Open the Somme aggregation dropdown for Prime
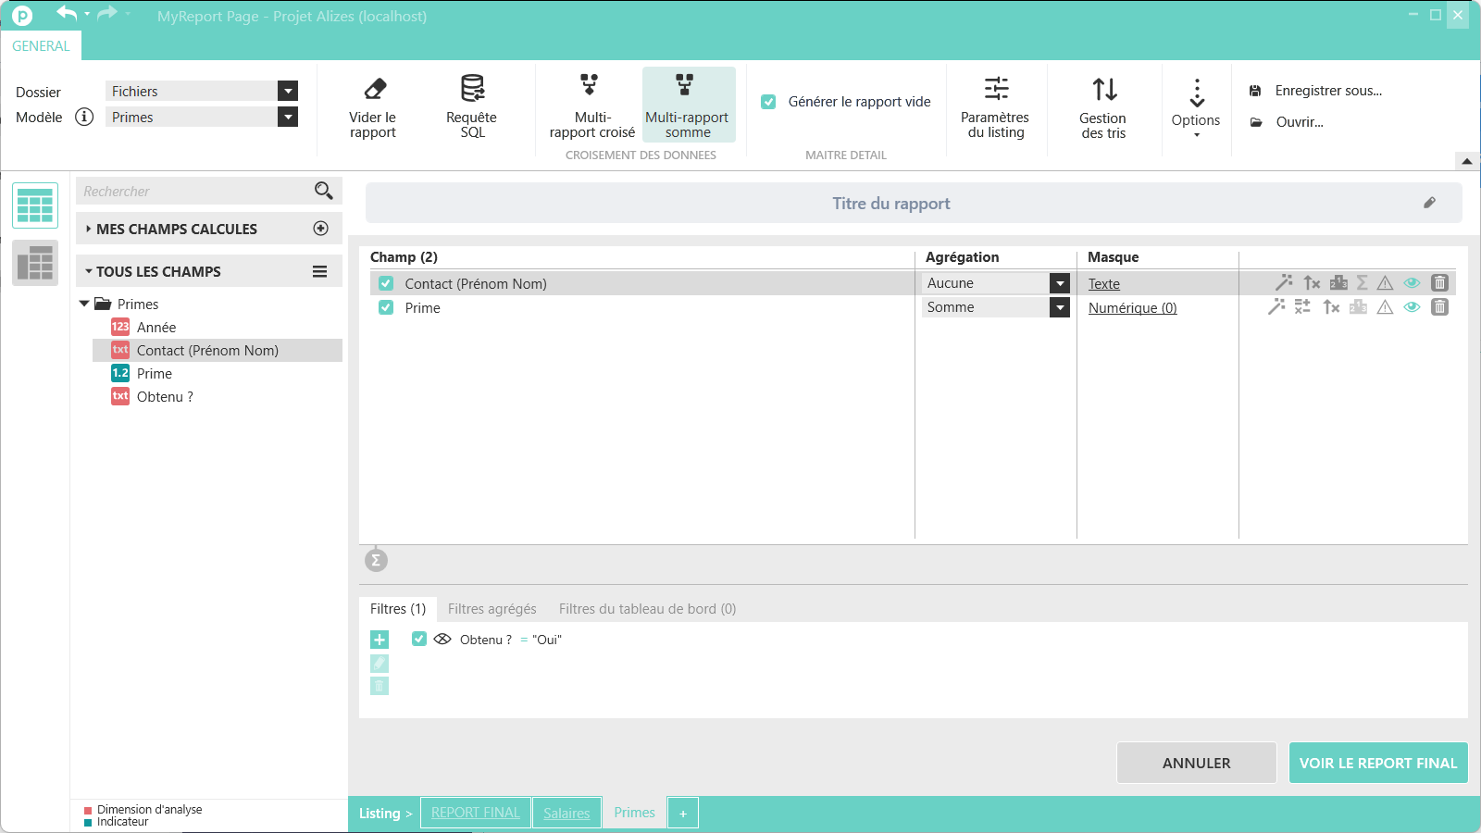 (x=1060, y=307)
